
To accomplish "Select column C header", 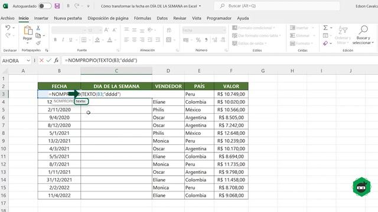I will tap(116, 71).
